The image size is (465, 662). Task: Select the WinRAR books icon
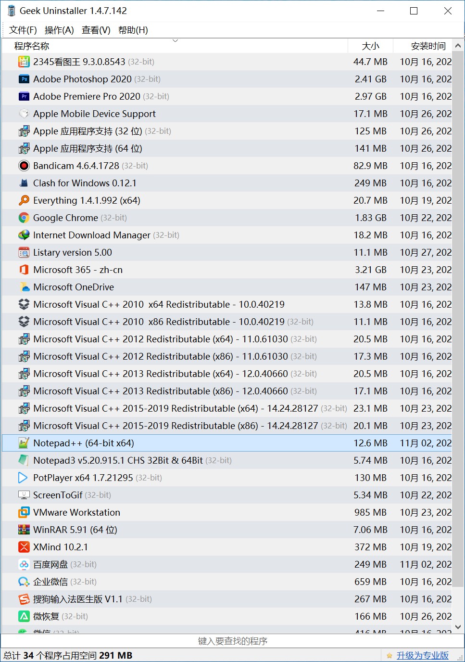24,530
